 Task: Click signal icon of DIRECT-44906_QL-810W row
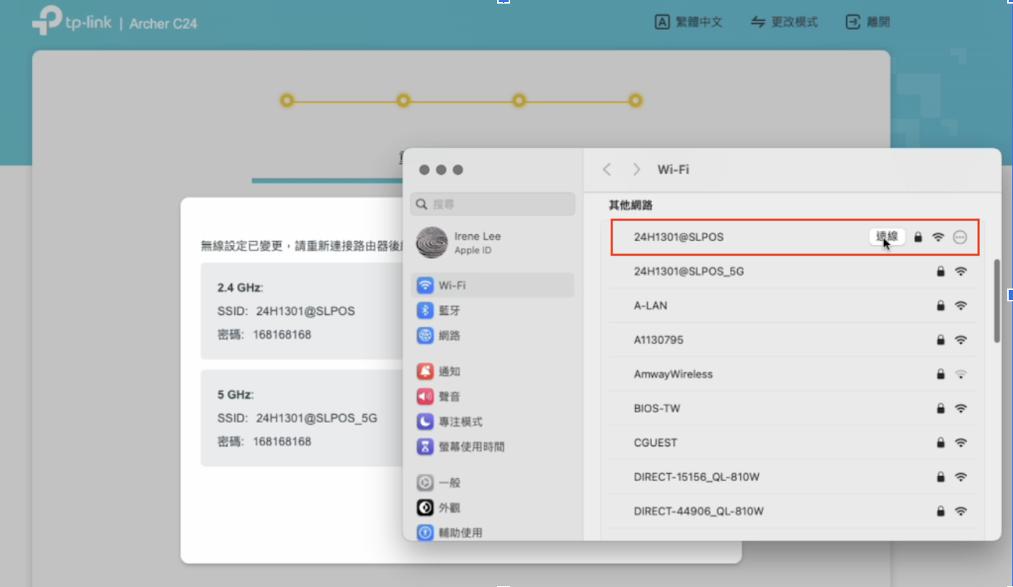[961, 512]
